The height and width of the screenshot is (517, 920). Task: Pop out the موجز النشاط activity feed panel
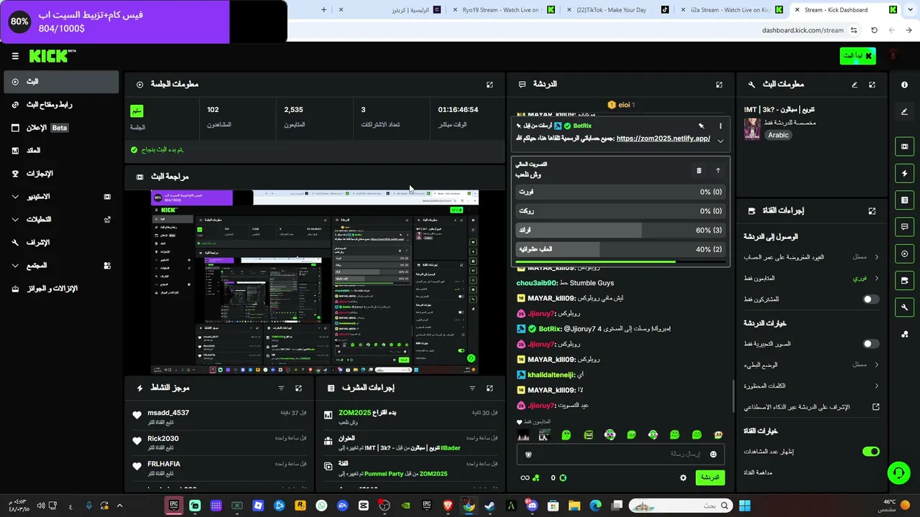tap(298, 388)
